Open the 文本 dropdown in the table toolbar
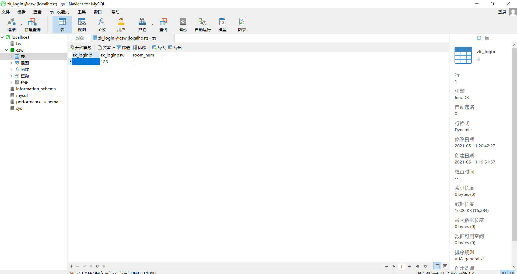 pos(114,48)
